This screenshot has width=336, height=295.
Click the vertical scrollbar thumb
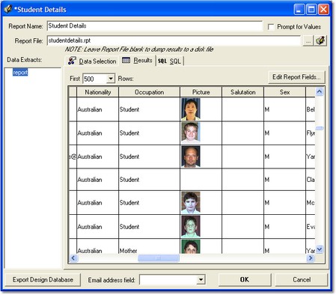click(320, 128)
